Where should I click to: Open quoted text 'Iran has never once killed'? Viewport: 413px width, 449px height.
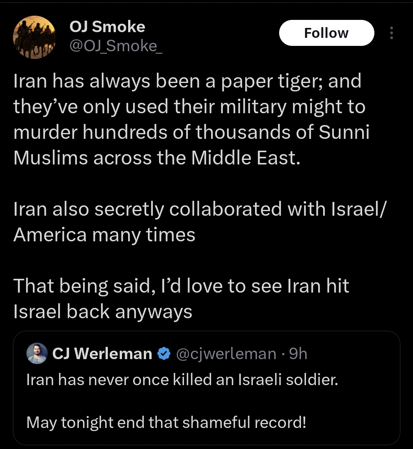[x=182, y=380]
